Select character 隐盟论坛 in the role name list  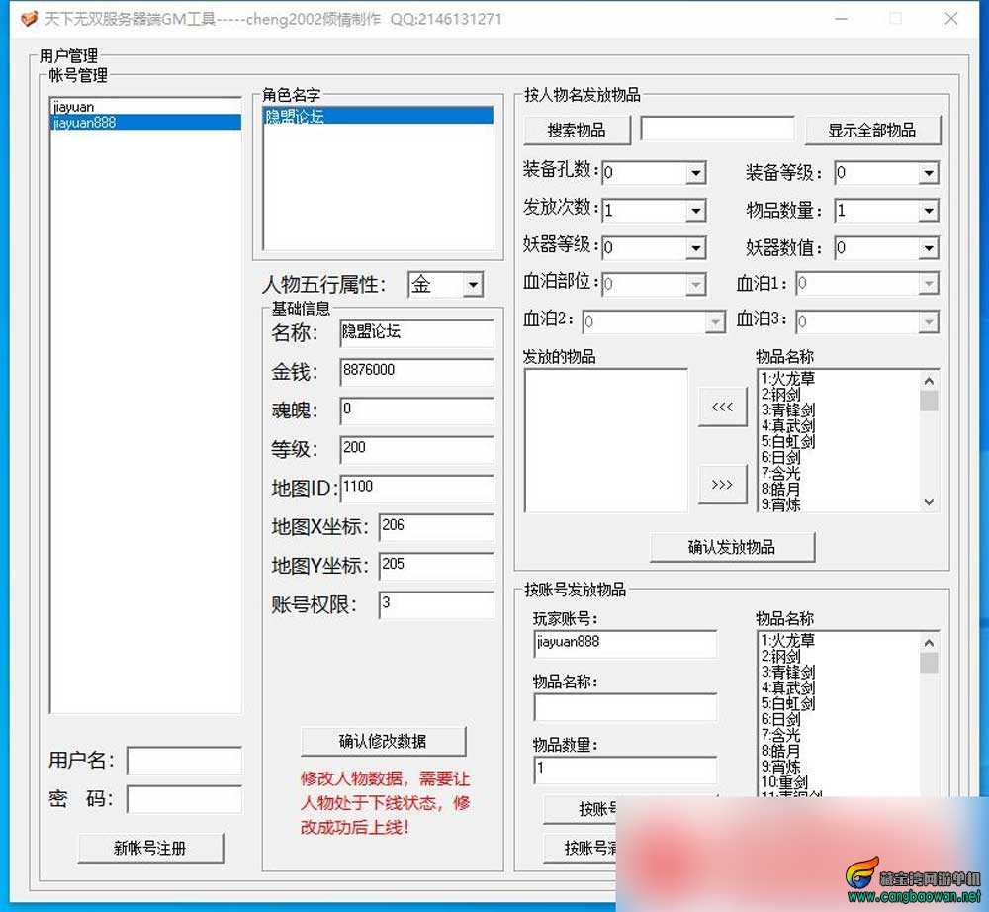[378, 116]
